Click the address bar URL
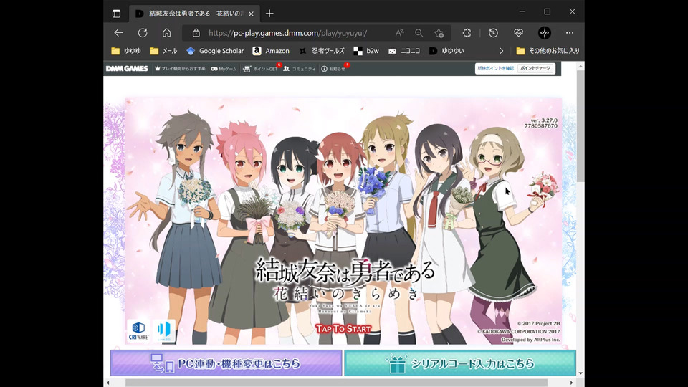 tap(287, 33)
